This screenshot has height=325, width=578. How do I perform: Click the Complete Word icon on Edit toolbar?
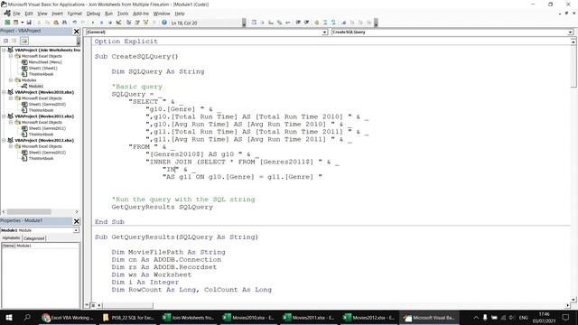click(x=288, y=23)
